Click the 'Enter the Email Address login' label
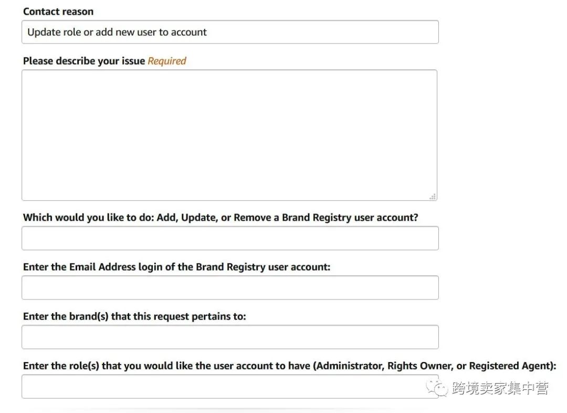 (x=105, y=267)
